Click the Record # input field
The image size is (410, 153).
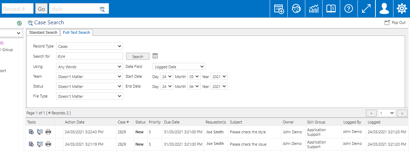(17, 8)
